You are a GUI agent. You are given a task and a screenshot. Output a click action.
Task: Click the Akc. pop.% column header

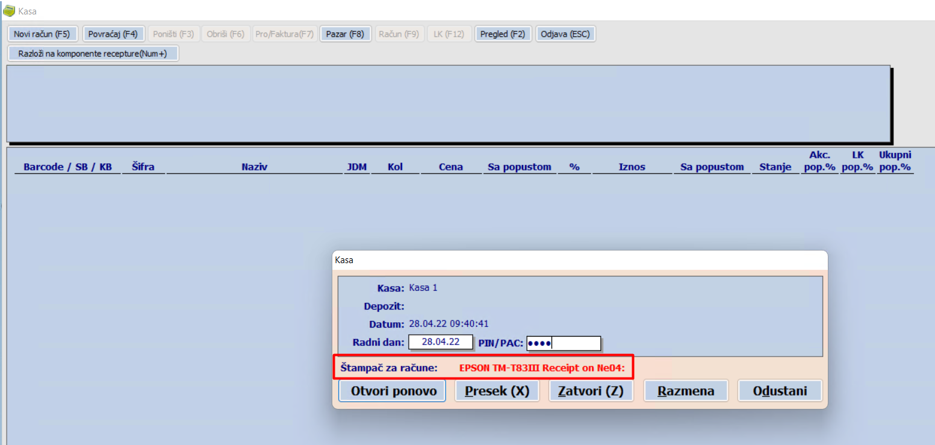(x=820, y=161)
